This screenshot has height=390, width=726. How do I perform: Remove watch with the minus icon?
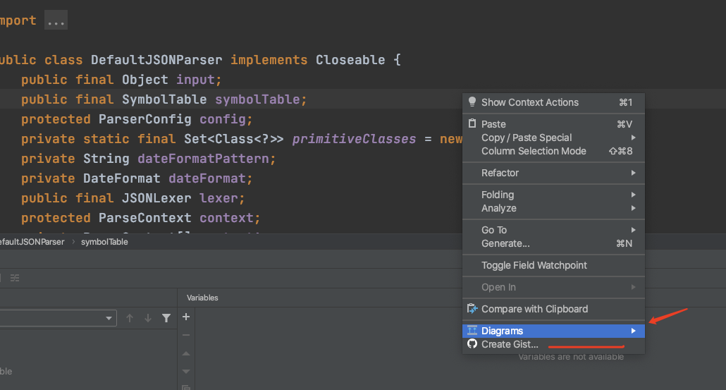186,335
